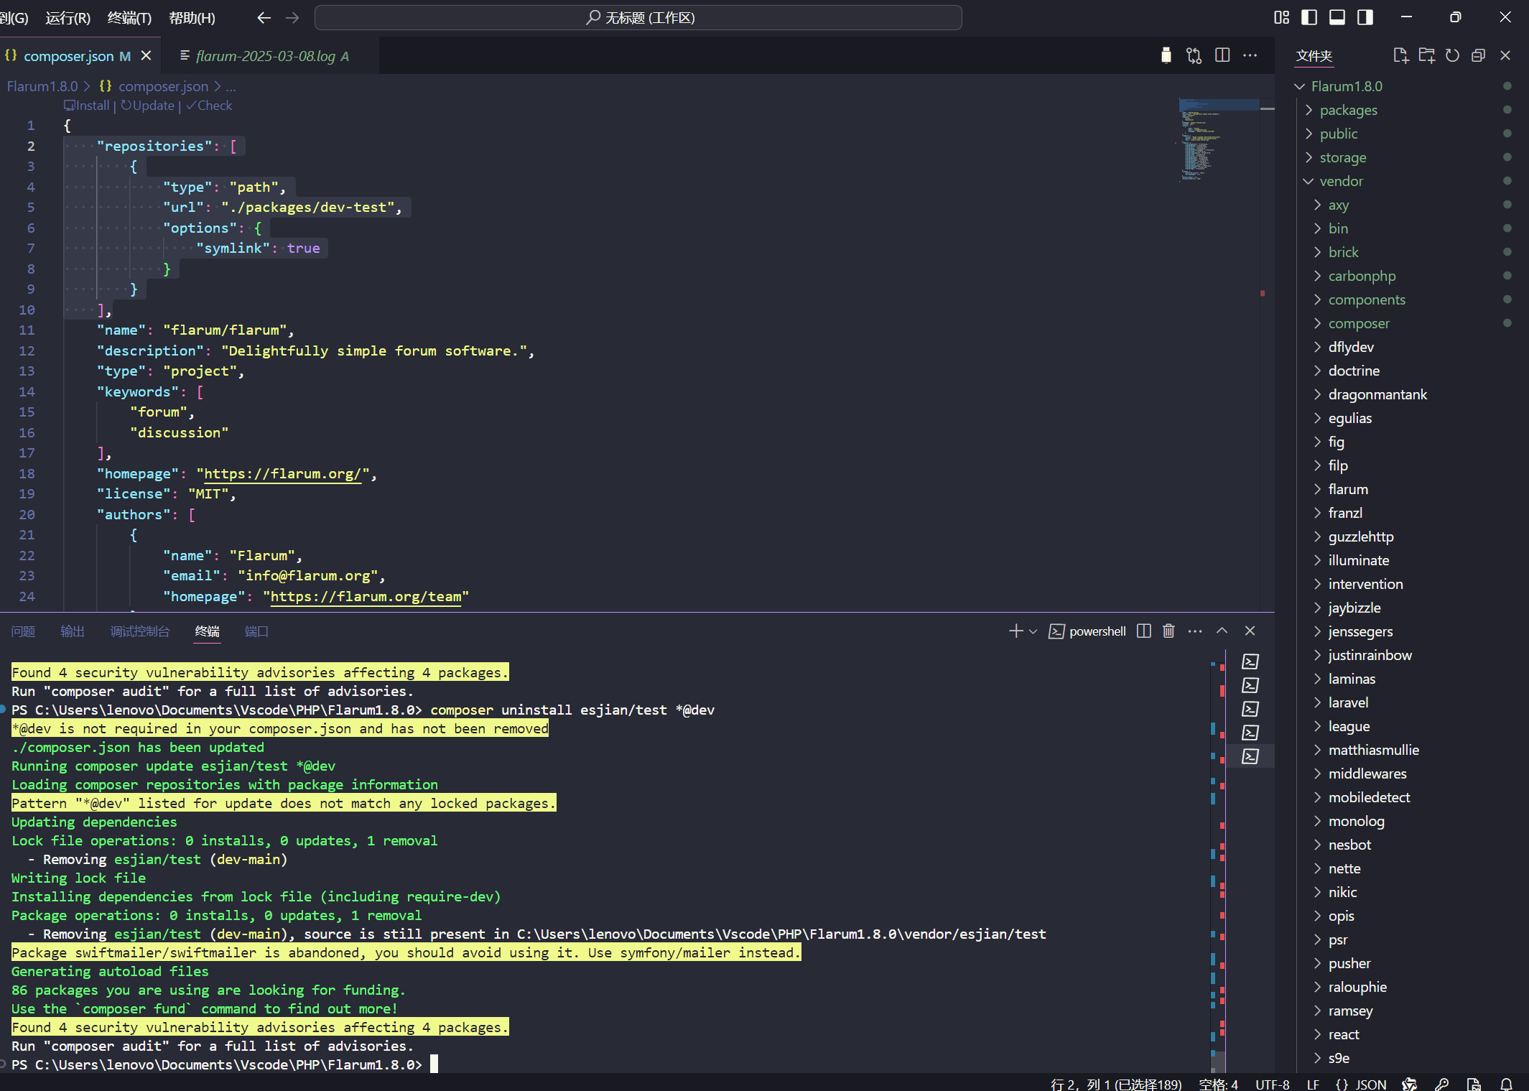1529x1091 pixels.
Task: Open notifications bell in status bar
Action: pyautogui.click(x=1506, y=1084)
